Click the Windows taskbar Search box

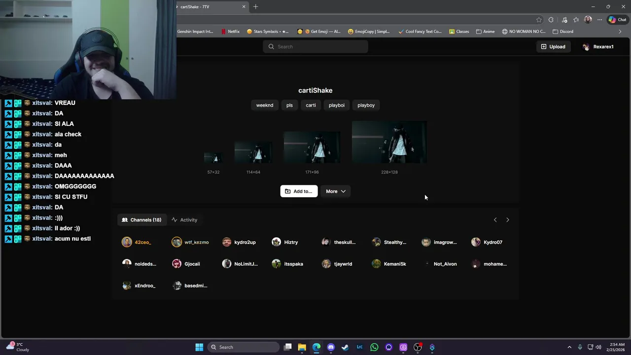(x=243, y=347)
